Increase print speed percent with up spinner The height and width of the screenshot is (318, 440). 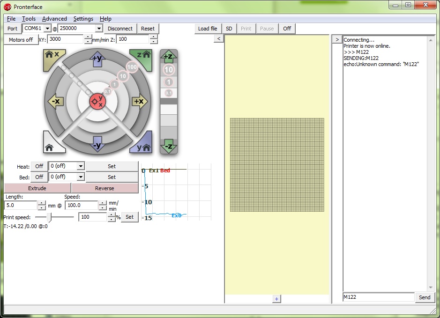coord(112,215)
